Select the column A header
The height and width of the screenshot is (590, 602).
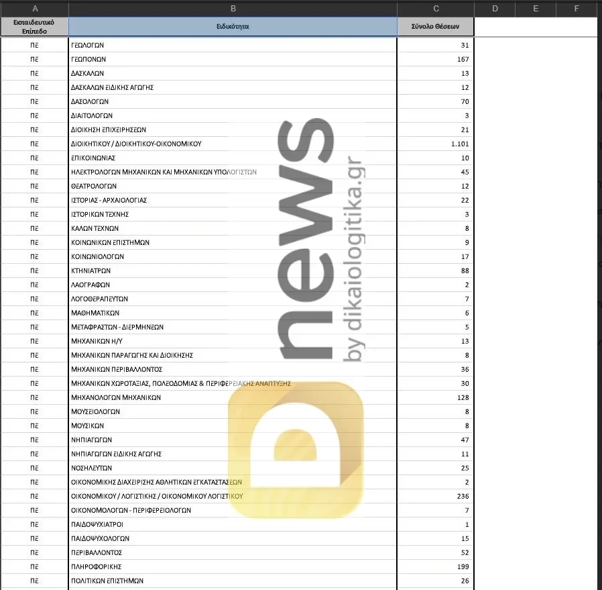(34, 9)
